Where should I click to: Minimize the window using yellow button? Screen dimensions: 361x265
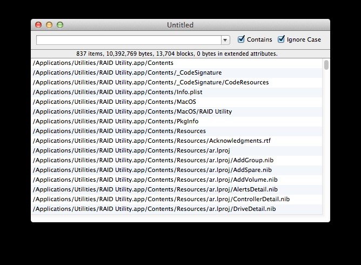pos(49,25)
